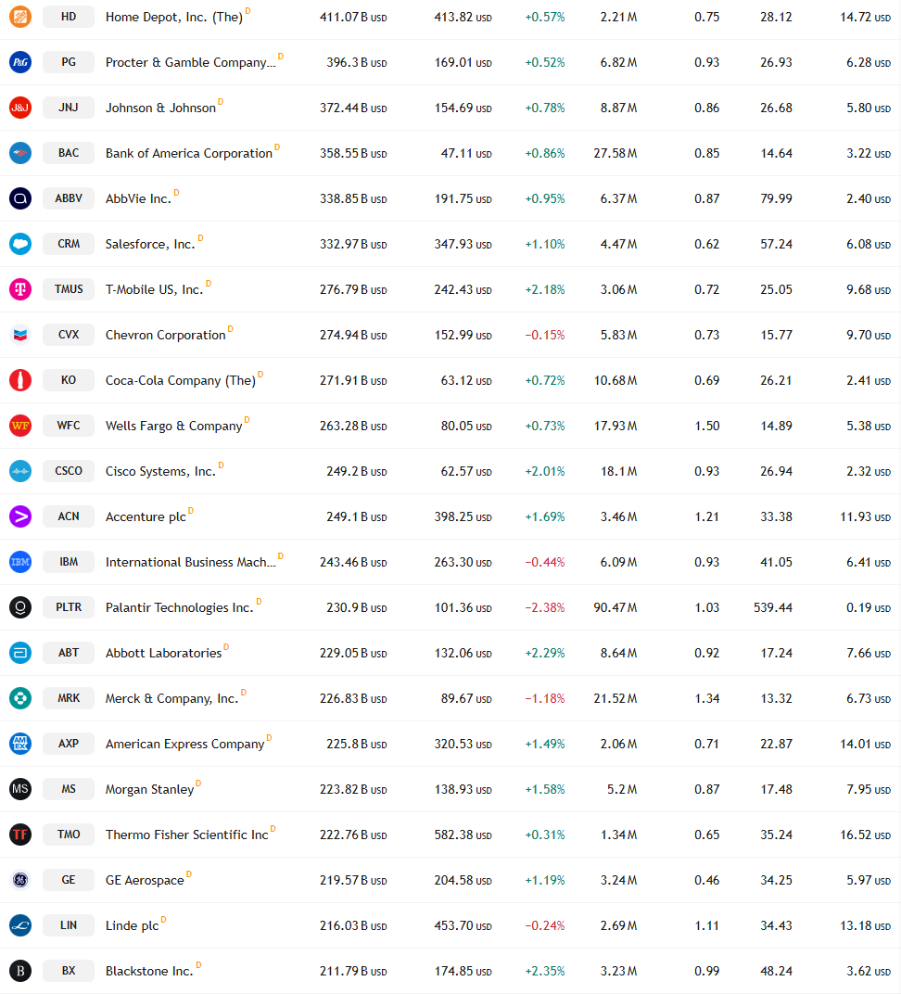
Task: Open Morgan Stanley link
Action: point(149,790)
